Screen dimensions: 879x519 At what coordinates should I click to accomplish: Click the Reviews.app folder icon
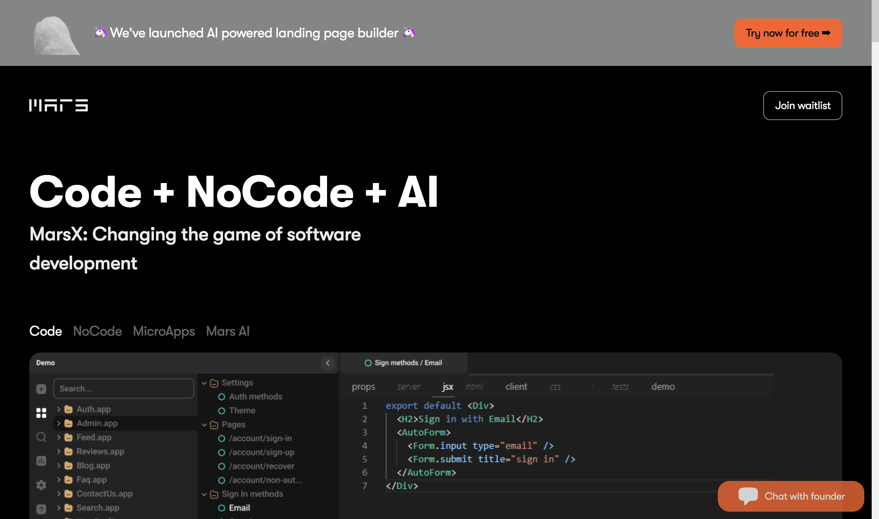tap(68, 451)
